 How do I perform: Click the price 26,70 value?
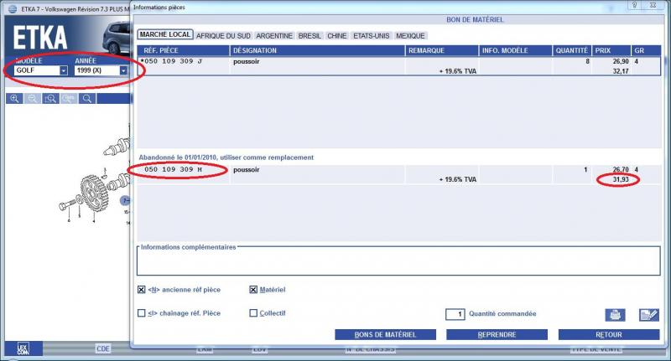click(621, 169)
